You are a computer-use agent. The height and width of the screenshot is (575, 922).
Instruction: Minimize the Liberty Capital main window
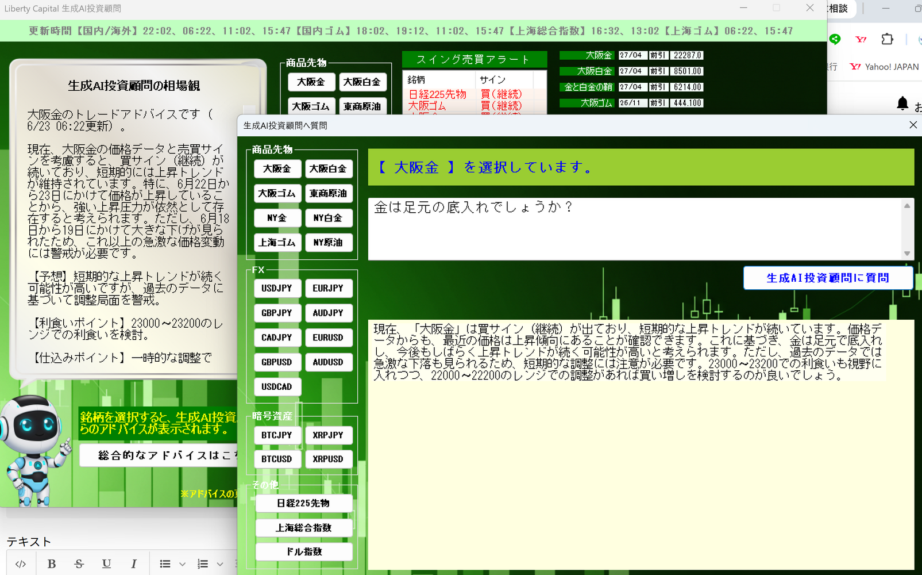743,8
